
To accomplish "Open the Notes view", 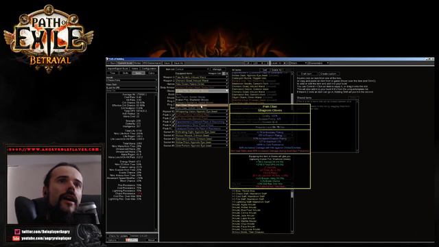I will [134, 69].
